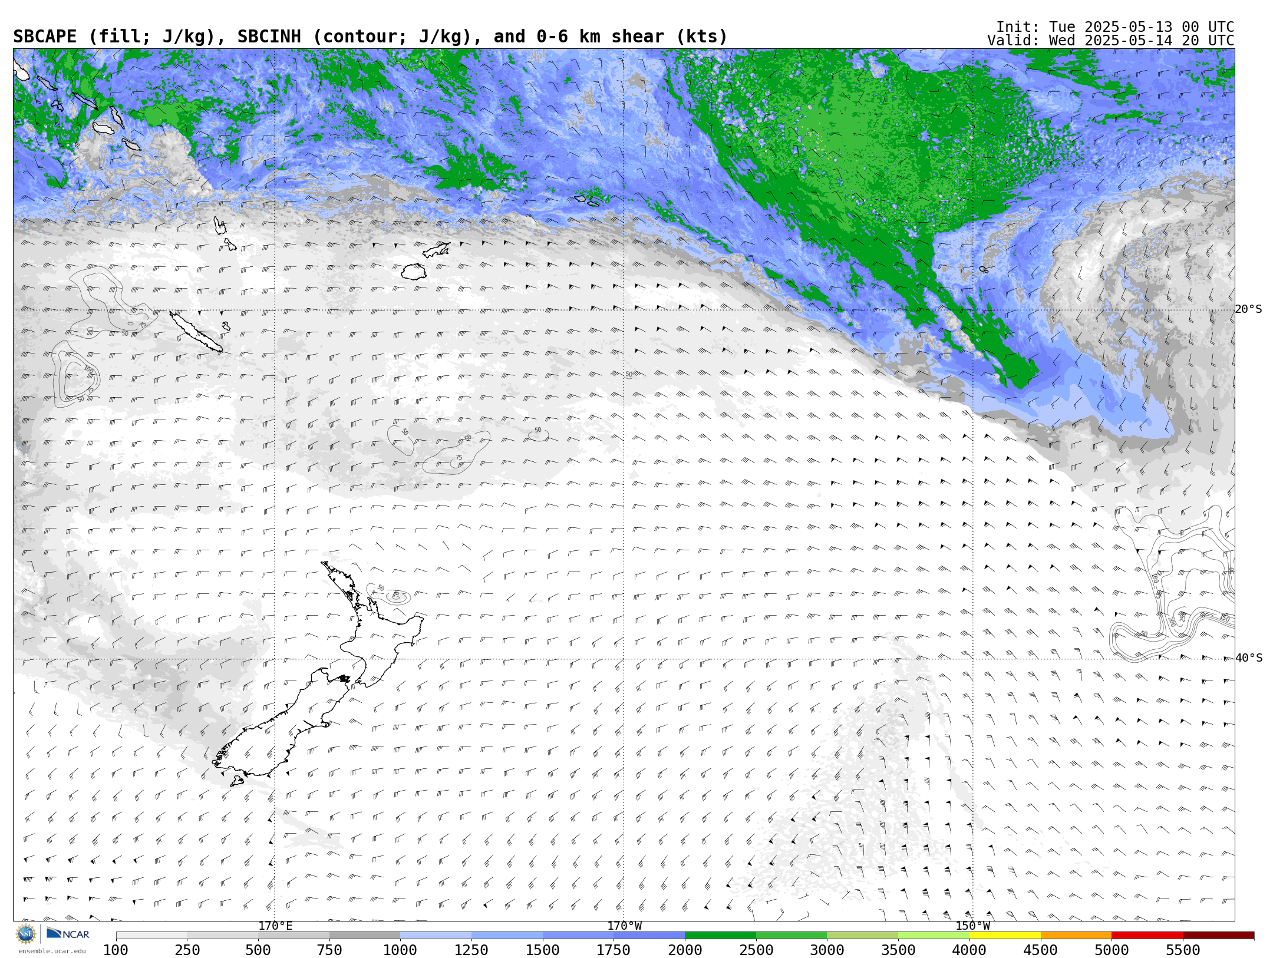This screenshot has height=958, width=1273.
Task: Pick the dark gray 750-1000 colorbar swatch
Action: pos(365,936)
